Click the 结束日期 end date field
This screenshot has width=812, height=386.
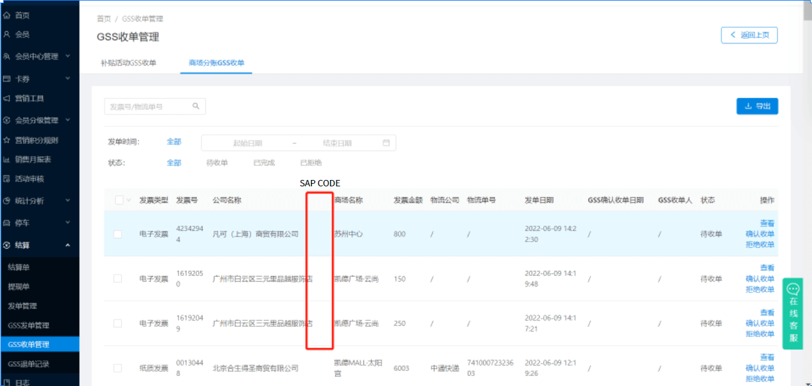coord(337,143)
